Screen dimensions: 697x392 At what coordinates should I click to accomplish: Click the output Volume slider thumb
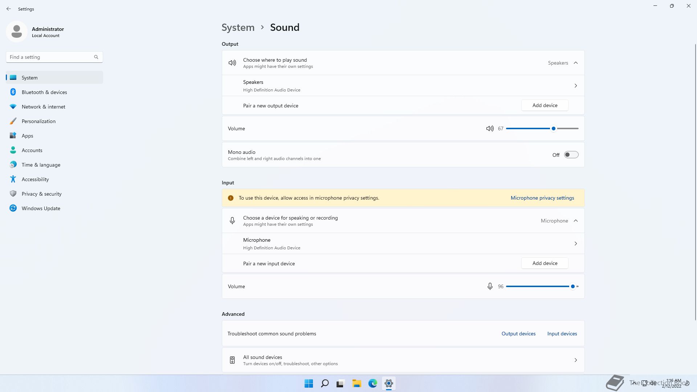tap(554, 128)
